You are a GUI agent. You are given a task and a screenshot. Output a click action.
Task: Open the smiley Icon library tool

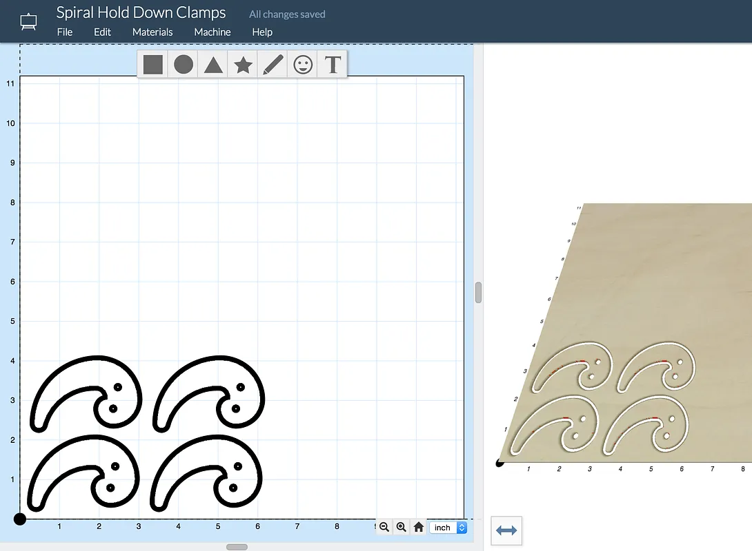[x=303, y=65]
